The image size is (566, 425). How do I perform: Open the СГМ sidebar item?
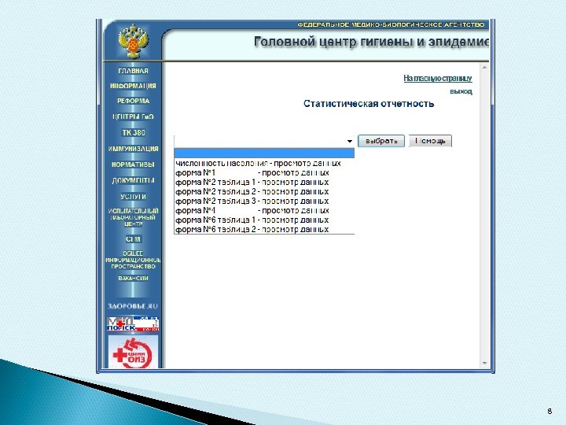tap(133, 239)
